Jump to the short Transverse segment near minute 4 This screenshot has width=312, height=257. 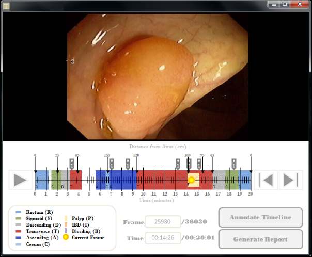[76, 180]
